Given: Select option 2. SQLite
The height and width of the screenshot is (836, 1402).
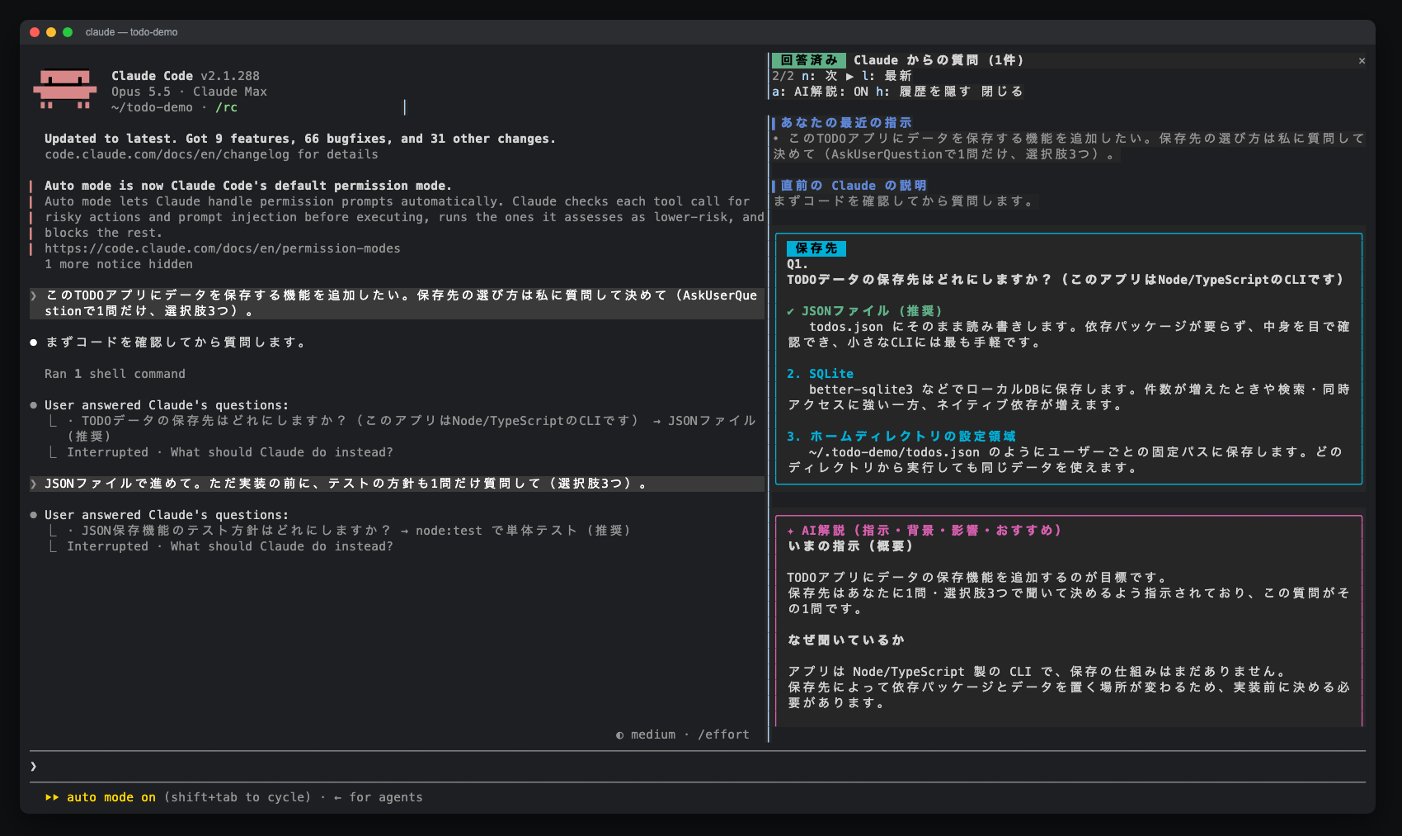Looking at the screenshot, I should coord(820,374).
